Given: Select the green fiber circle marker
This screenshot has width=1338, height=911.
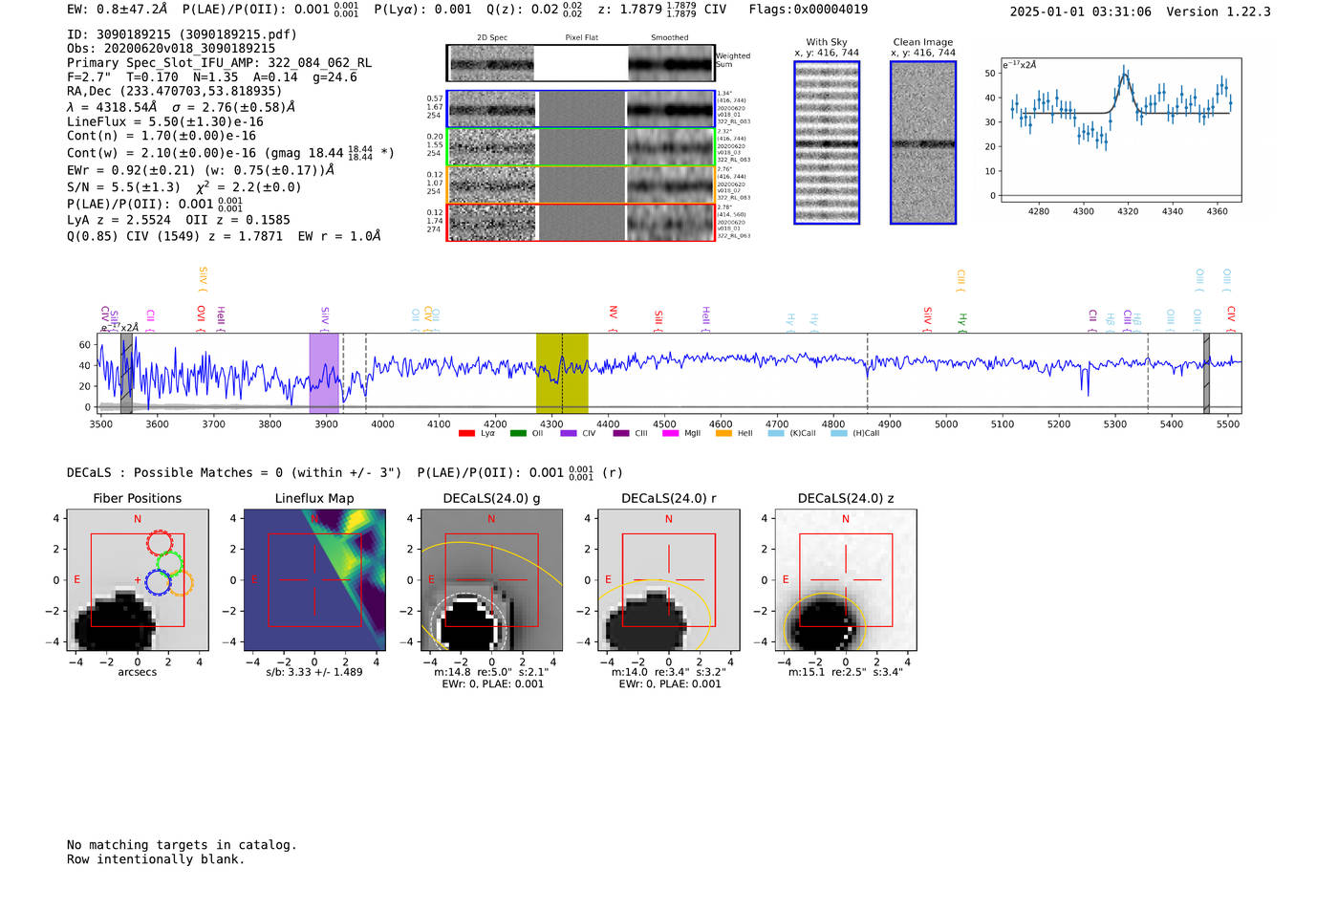Looking at the screenshot, I should pos(170,562).
